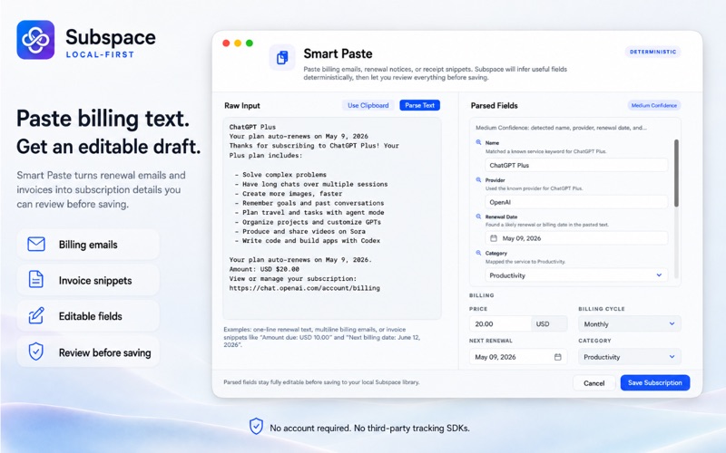Click inside the Raw Input text area
Image resolution: width=726 pixels, height=453 pixels.
(x=332, y=218)
